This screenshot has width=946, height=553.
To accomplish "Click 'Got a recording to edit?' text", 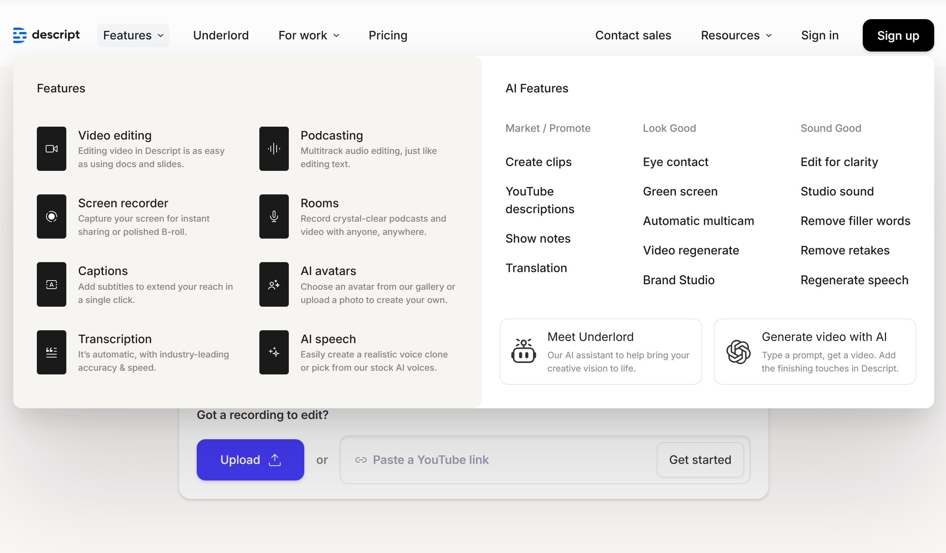I will 262,415.
